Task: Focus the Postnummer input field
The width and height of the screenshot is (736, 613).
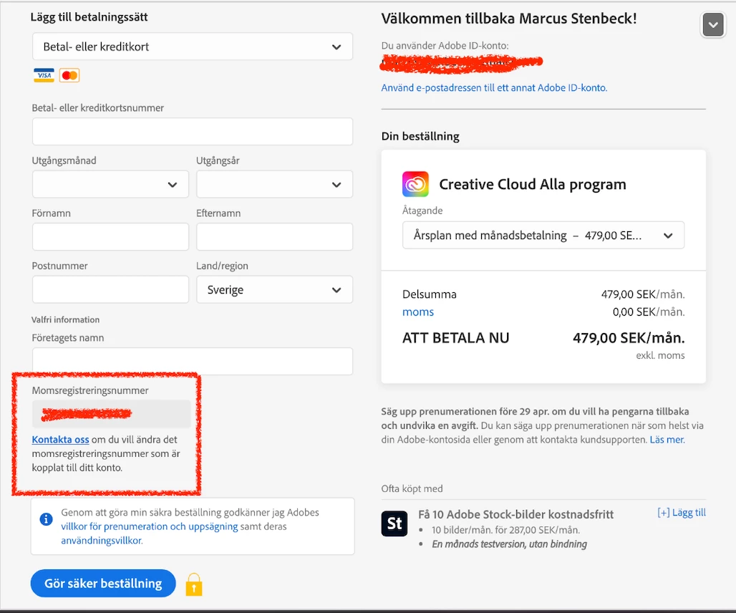Action: (x=110, y=289)
